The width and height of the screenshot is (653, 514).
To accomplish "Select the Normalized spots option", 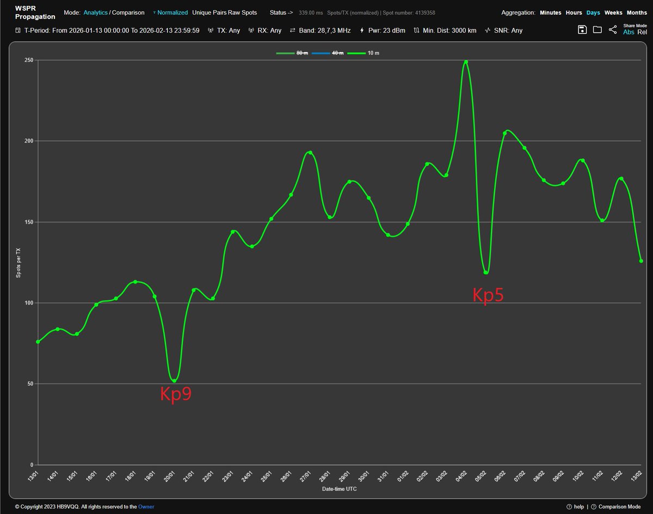I will pos(173,13).
